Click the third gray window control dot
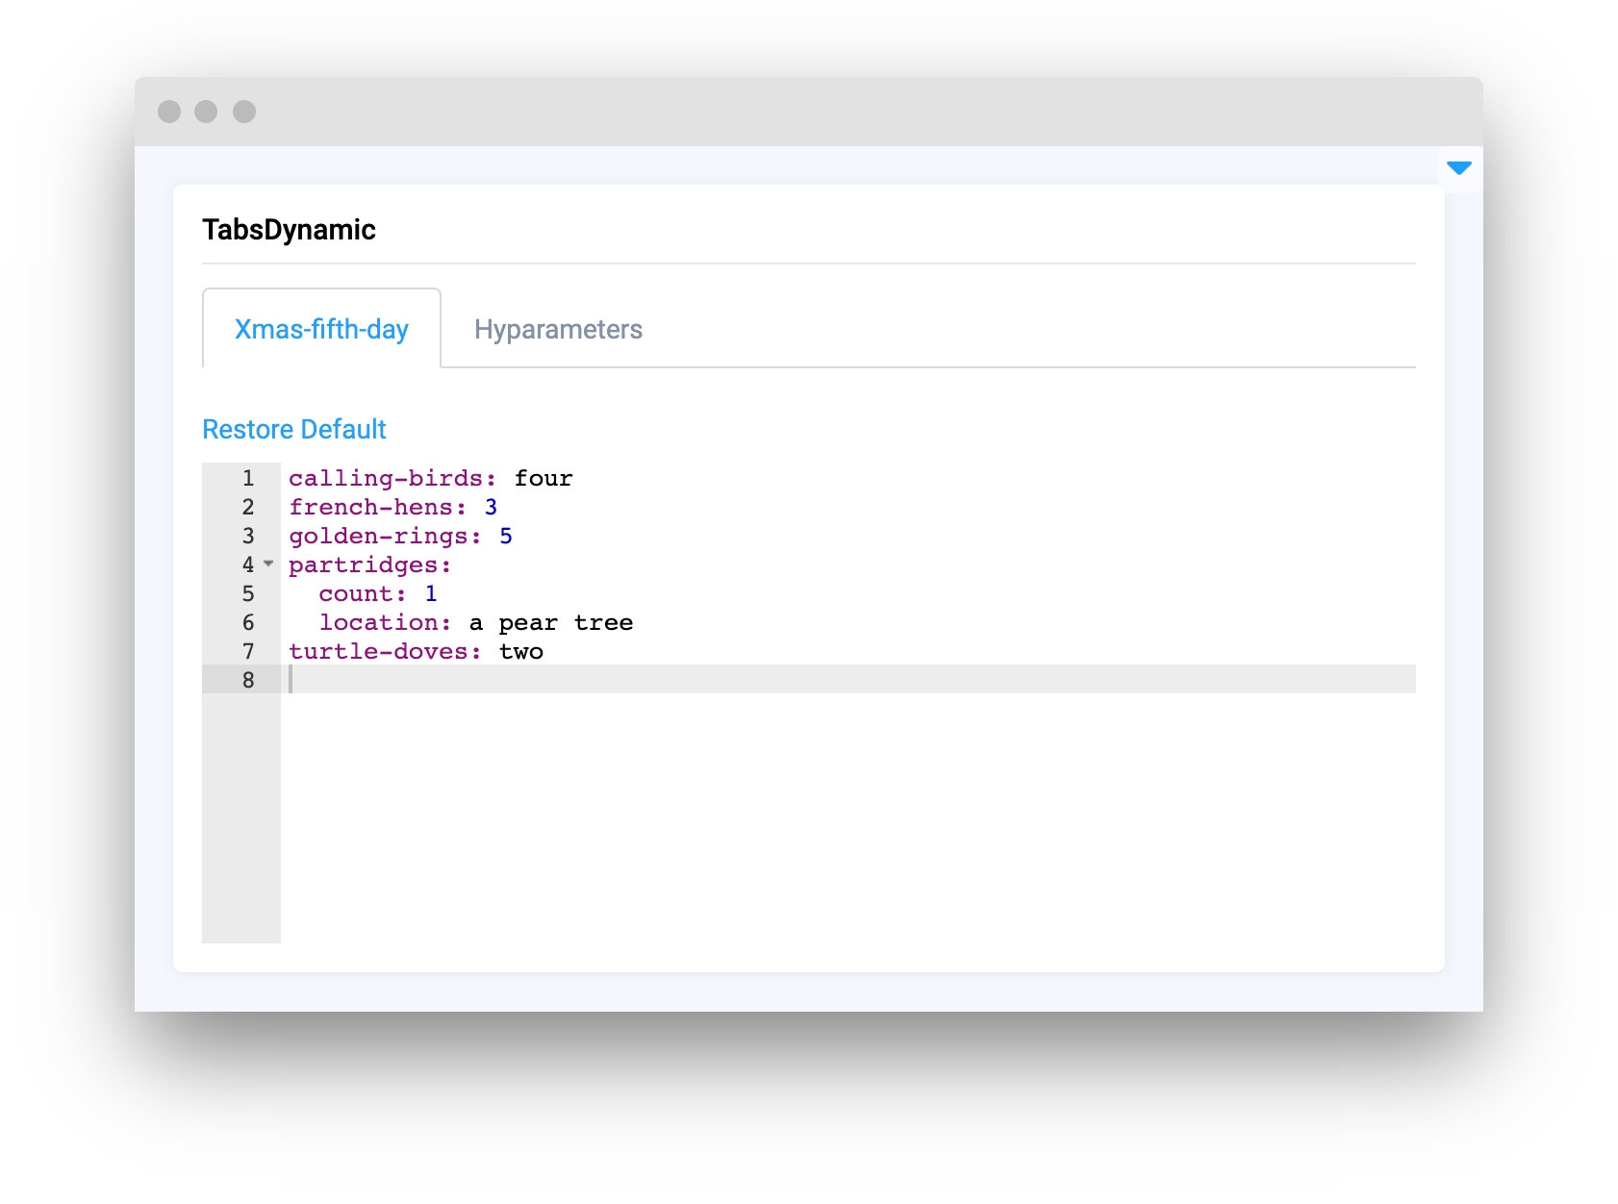The height and width of the screenshot is (1204, 1618). point(244,112)
